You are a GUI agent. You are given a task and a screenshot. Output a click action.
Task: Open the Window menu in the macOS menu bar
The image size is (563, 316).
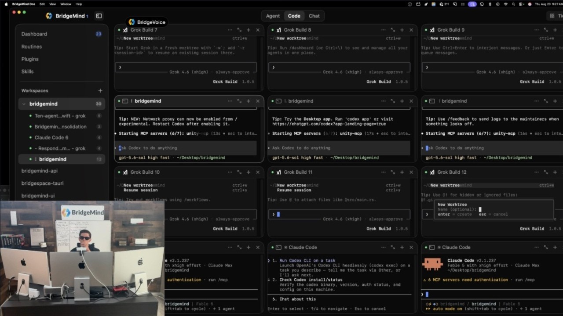pos(66,4)
